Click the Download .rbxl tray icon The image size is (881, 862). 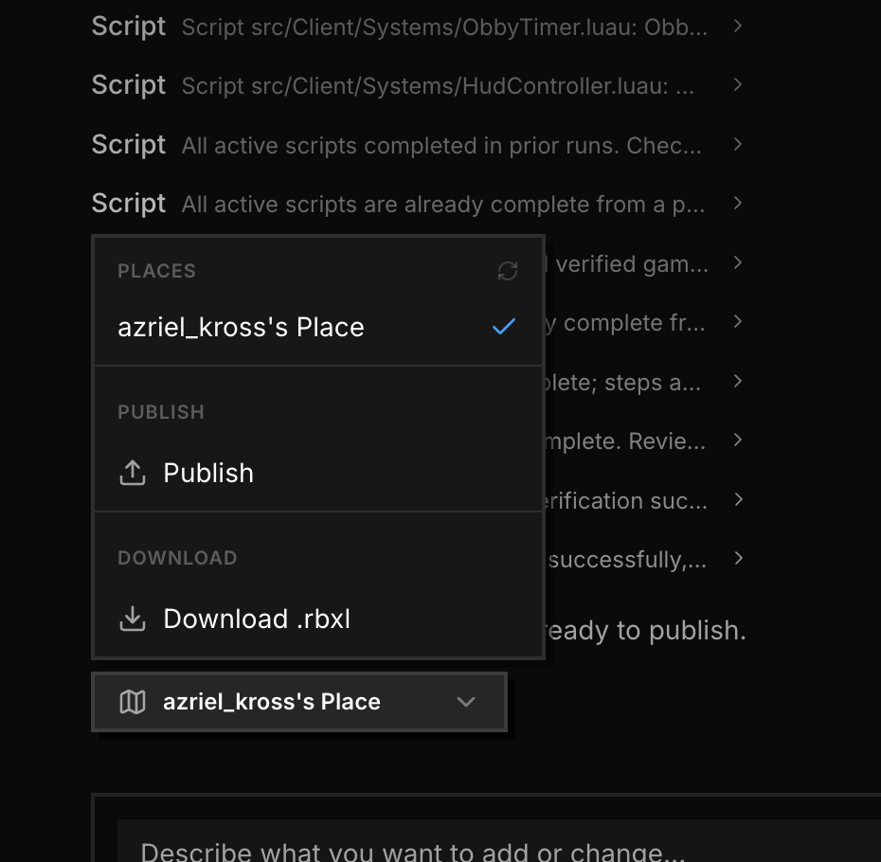coord(133,619)
